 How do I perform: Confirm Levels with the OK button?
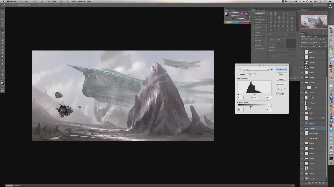[x=281, y=69]
